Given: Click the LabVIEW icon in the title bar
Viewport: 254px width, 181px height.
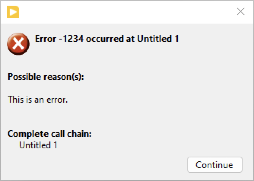Looking at the screenshot, I should pos(13,12).
